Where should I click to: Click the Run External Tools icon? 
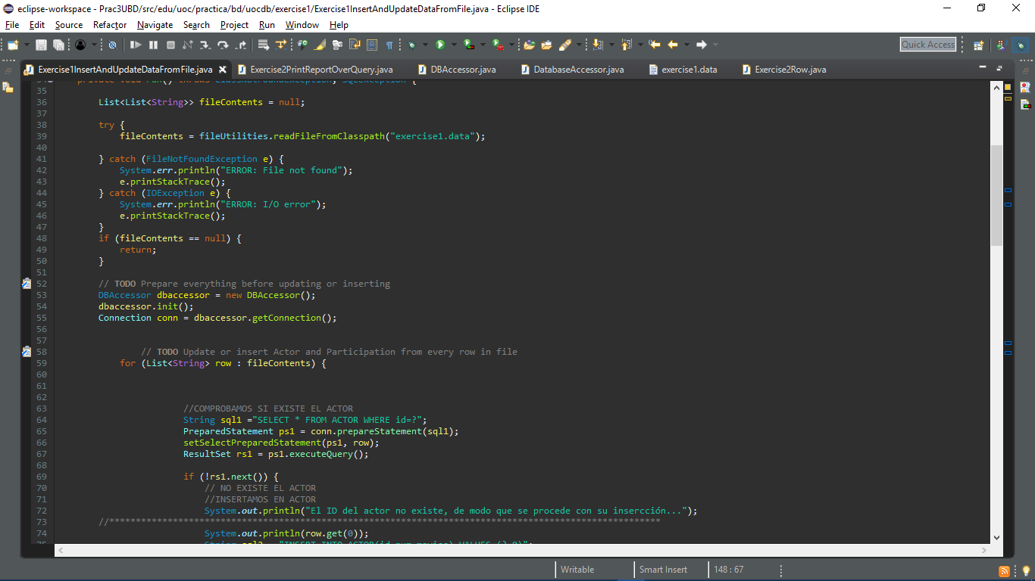click(x=499, y=45)
